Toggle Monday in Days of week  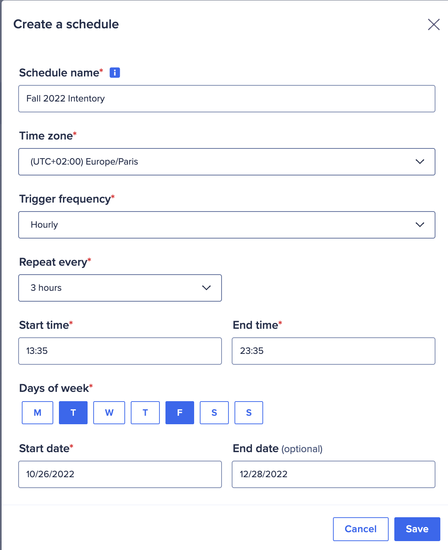click(37, 412)
